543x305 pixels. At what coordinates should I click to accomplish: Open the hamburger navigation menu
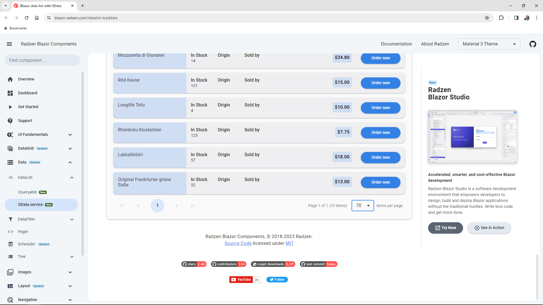(9, 44)
